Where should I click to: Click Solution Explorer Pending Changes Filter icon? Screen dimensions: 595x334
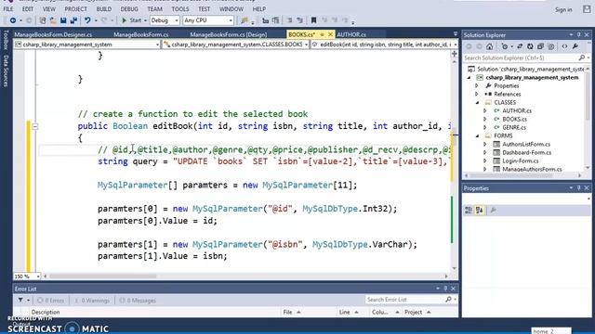click(x=505, y=46)
